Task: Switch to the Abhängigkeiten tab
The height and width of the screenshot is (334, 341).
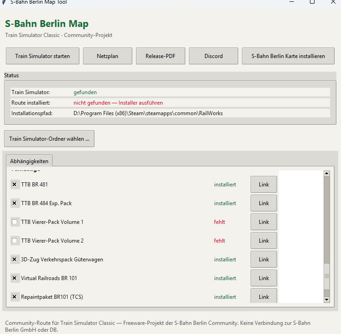Action: click(29, 161)
